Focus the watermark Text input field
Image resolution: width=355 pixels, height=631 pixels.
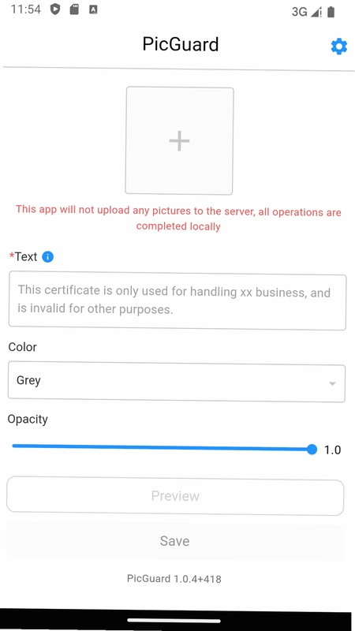point(177,301)
